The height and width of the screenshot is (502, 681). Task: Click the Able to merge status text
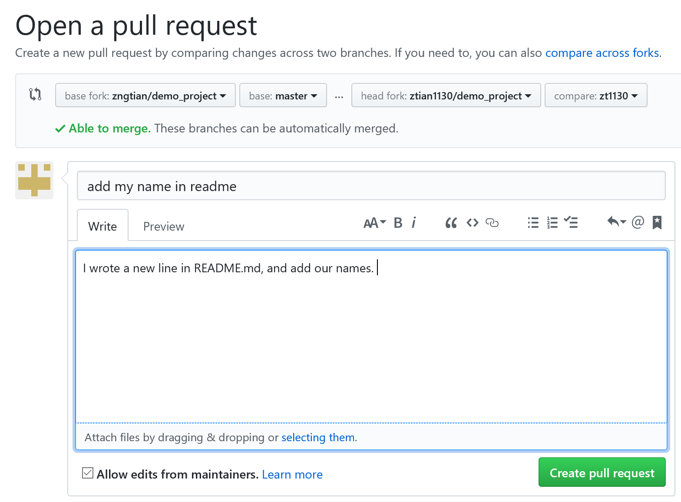(x=110, y=129)
